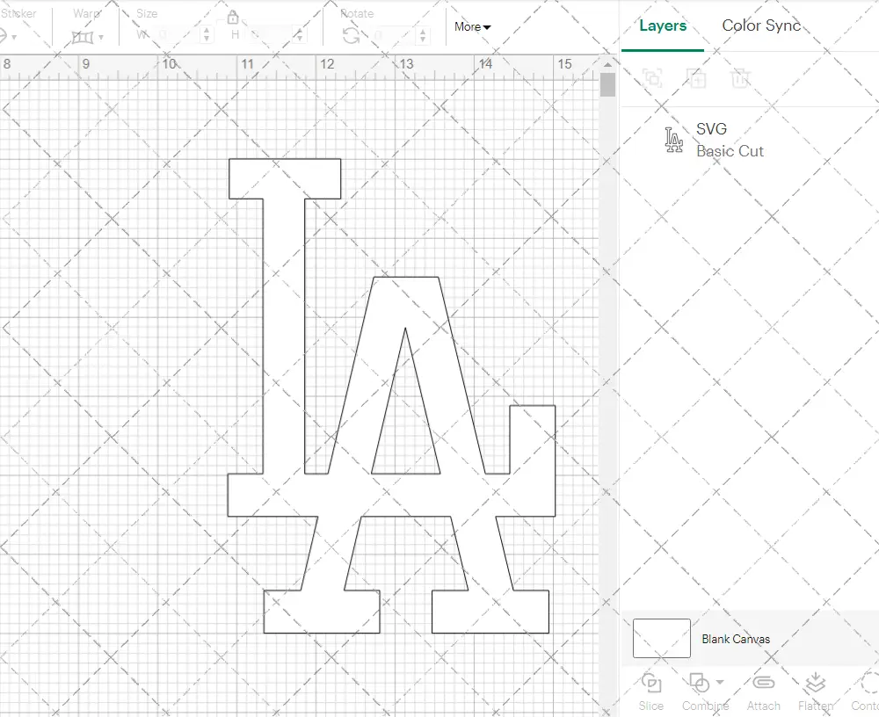The width and height of the screenshot is (879, 717).
Task: Select the SVG Basic Cut layer
Action: pyautogui.click(x=730, y=141)
